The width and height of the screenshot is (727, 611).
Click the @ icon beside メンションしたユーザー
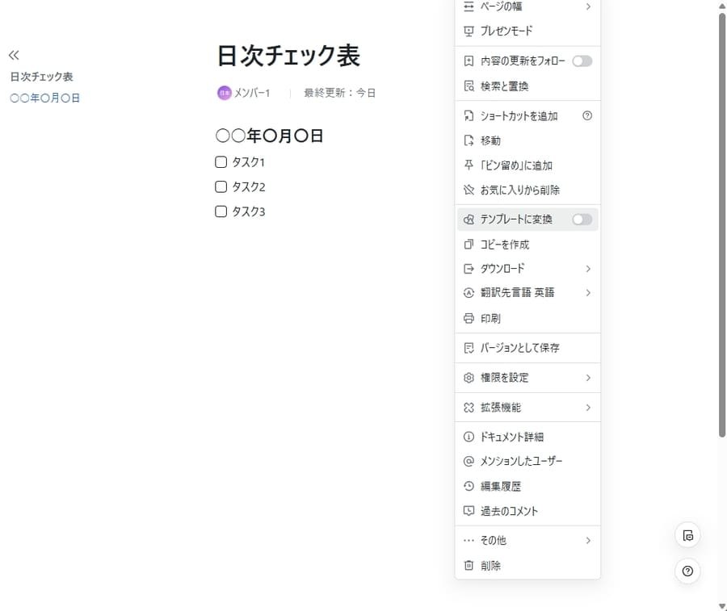(x=469, y=461)
